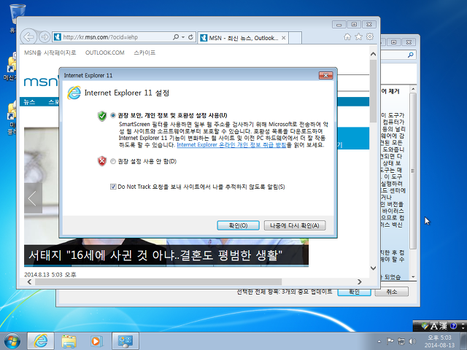This screenshot has width=467, height=350.
Task: Open the Recycle Bin desktop icon
Action: click(17, 14)
